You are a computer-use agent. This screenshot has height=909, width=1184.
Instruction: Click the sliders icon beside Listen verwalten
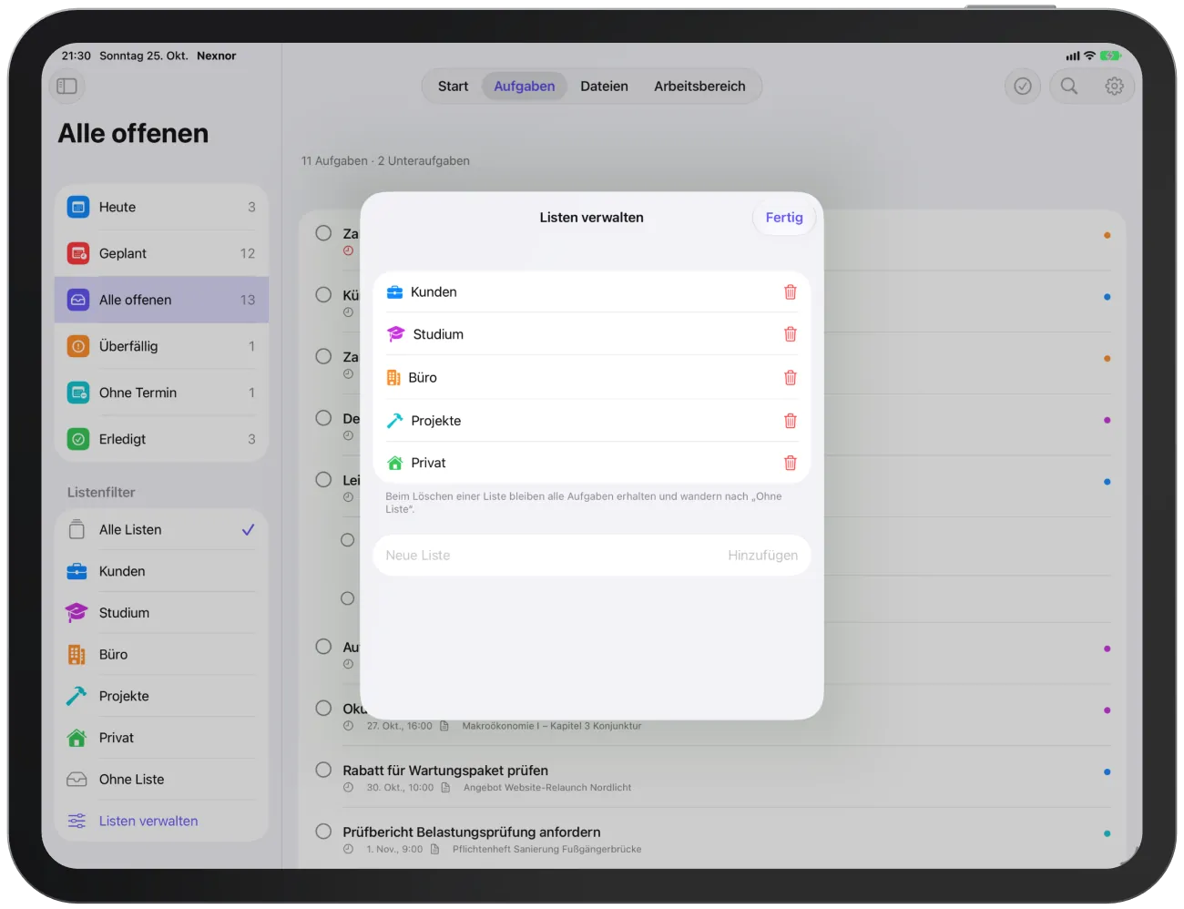click(x=77, y=821)
